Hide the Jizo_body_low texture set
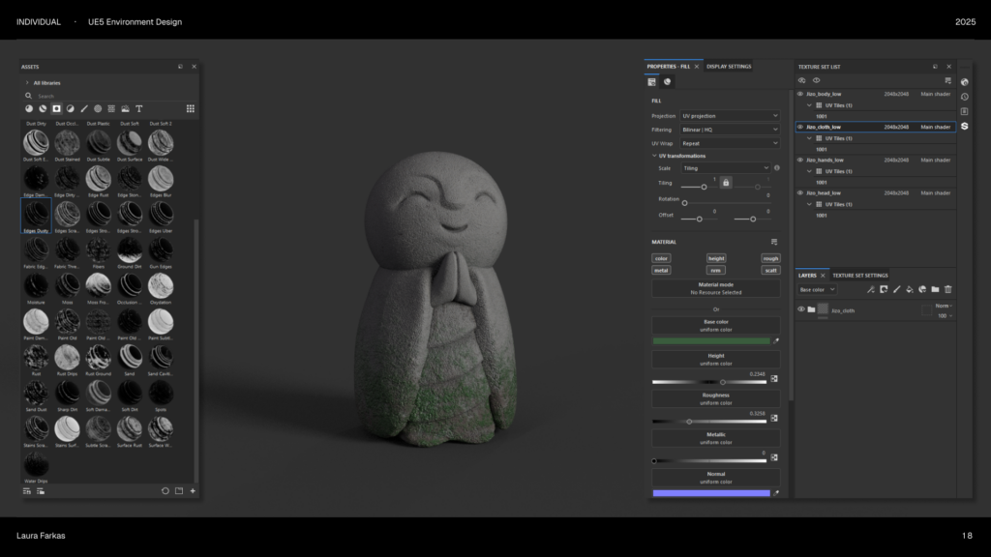Viewport: 991px width, 557px height. point(800,94)
